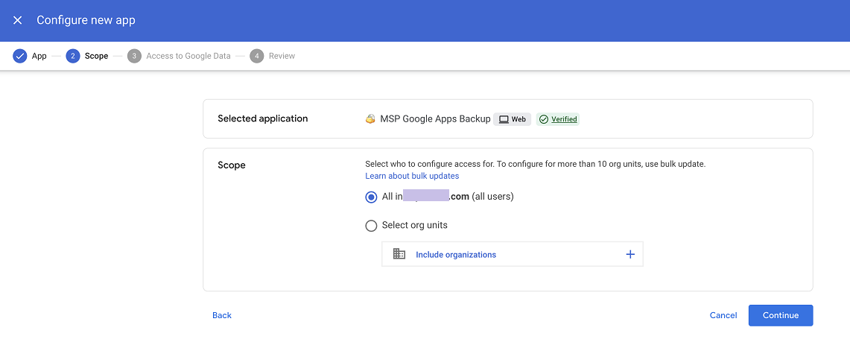Screen dimensions: 850x342
Task: Click Cancel to abort app configuration
Action: [x=723, y=315]
